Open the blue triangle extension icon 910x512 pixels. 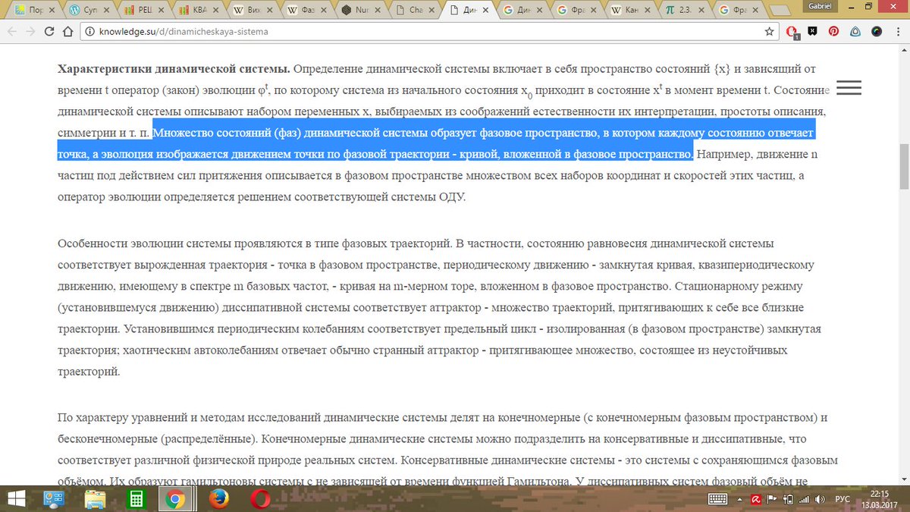[855, 32]
